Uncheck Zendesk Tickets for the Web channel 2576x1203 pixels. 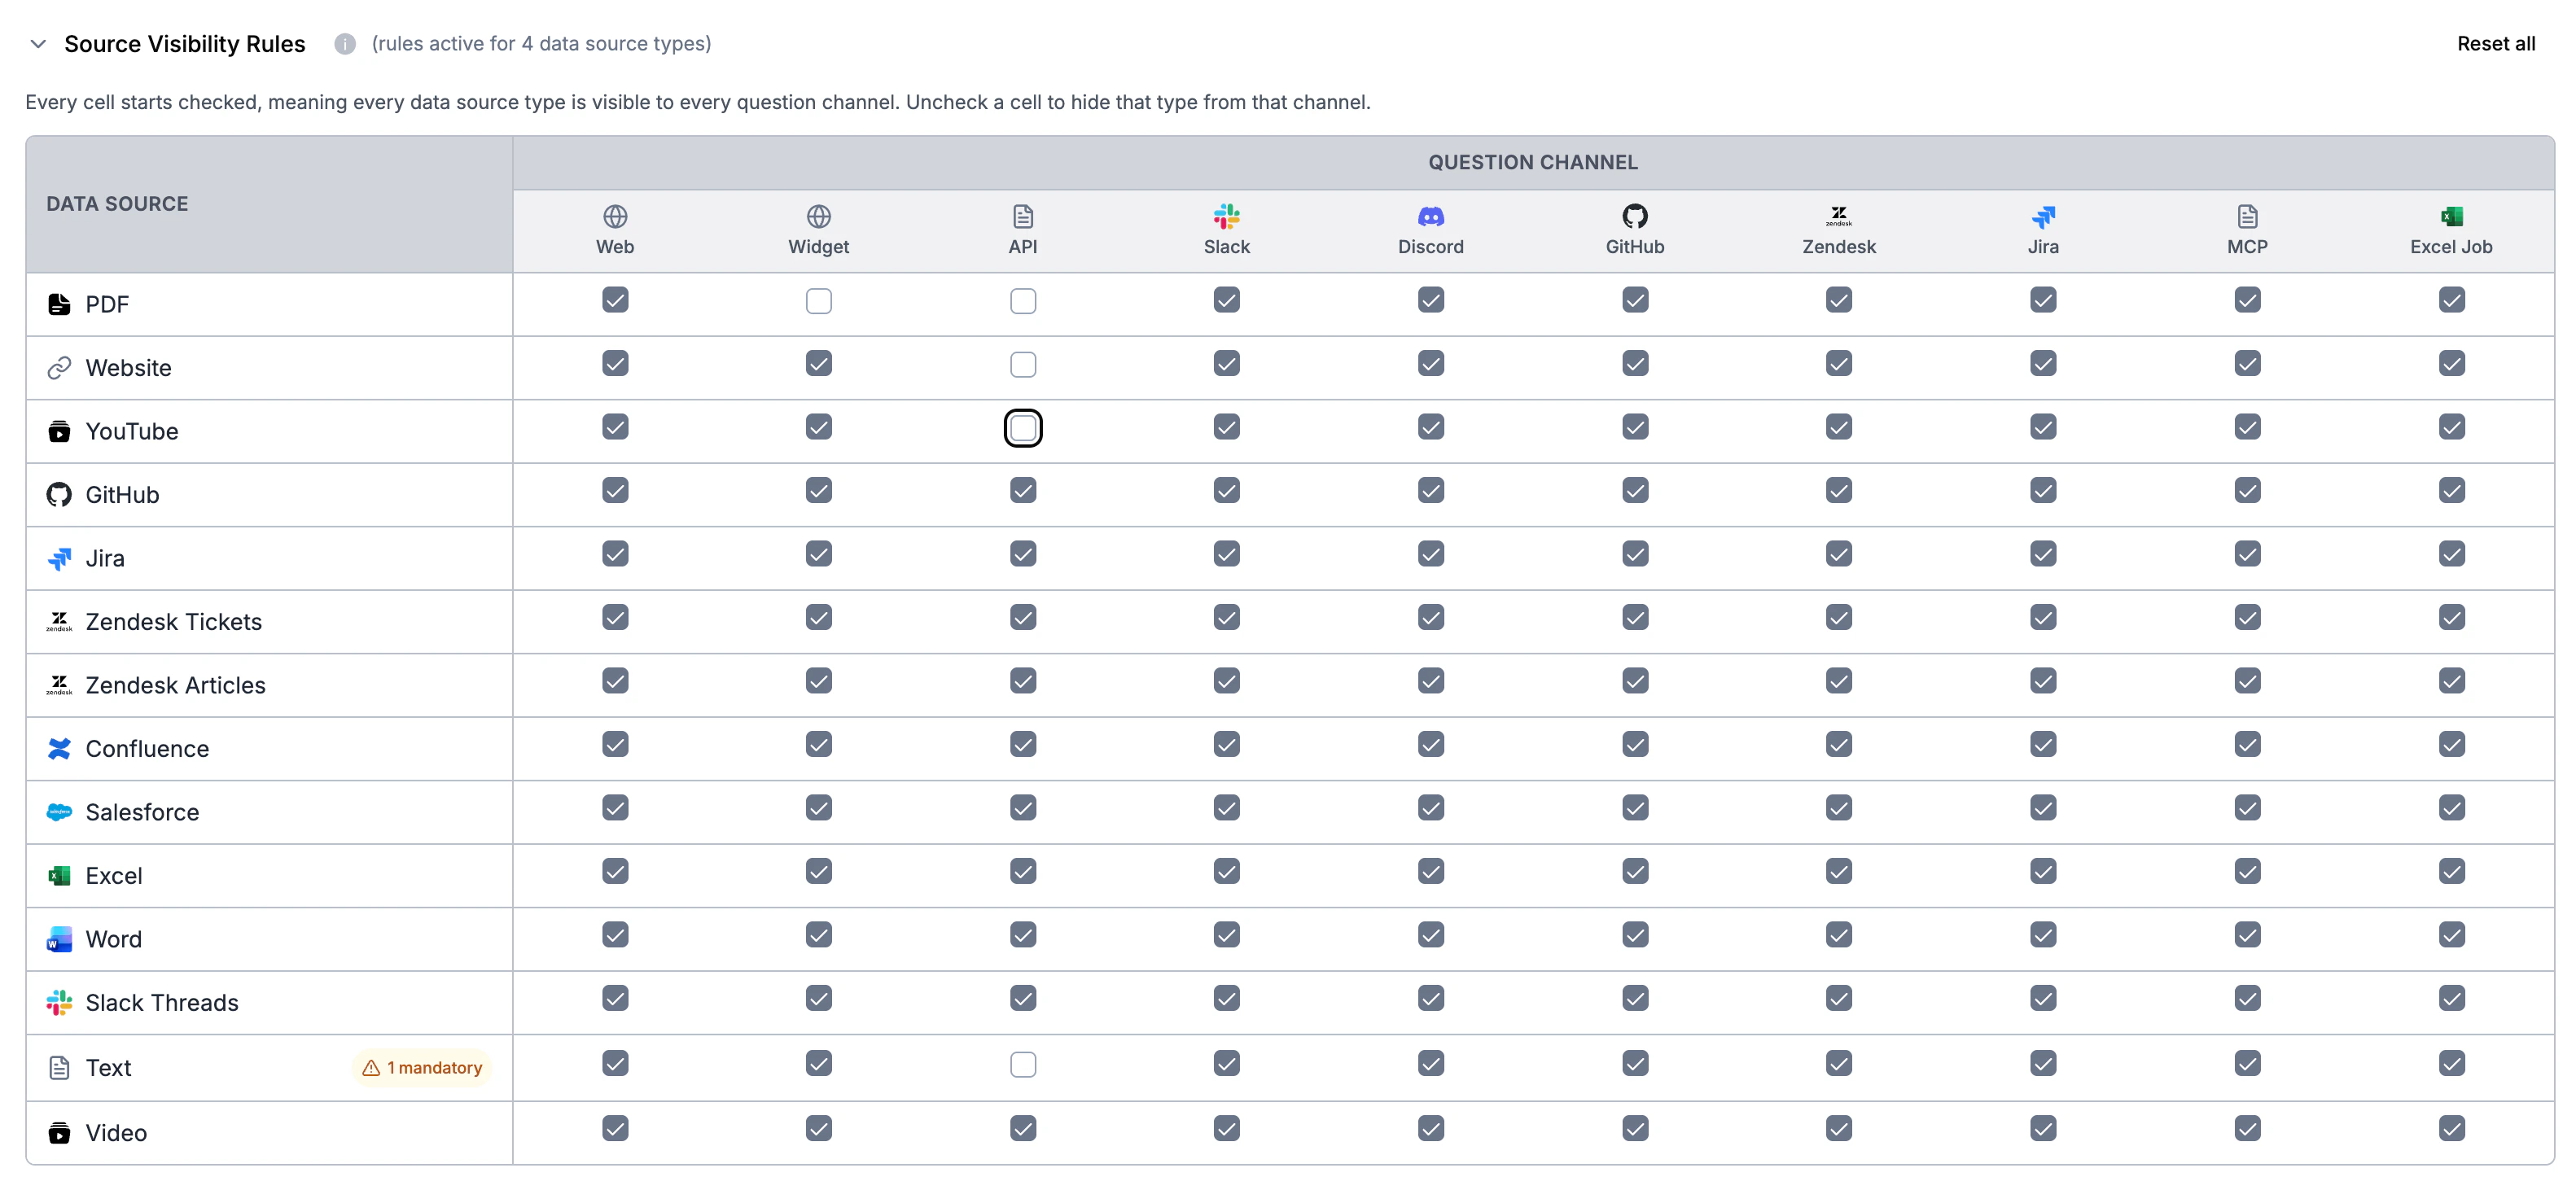(x=615, y=617)
